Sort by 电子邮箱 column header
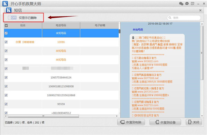This screenshot has height=135, width=207. pos(100,25)
